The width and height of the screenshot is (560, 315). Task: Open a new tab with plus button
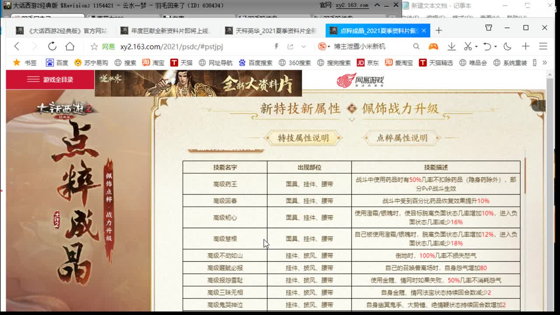(439, 30)
